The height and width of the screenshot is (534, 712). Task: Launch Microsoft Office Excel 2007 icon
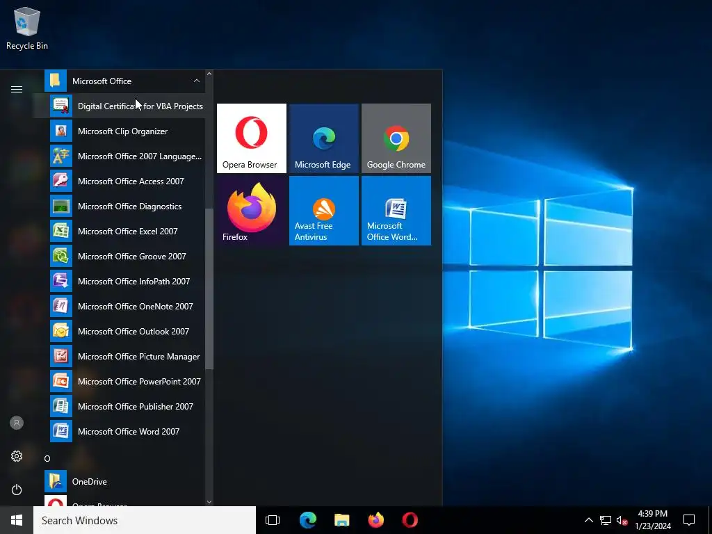(x=61, y=231)
